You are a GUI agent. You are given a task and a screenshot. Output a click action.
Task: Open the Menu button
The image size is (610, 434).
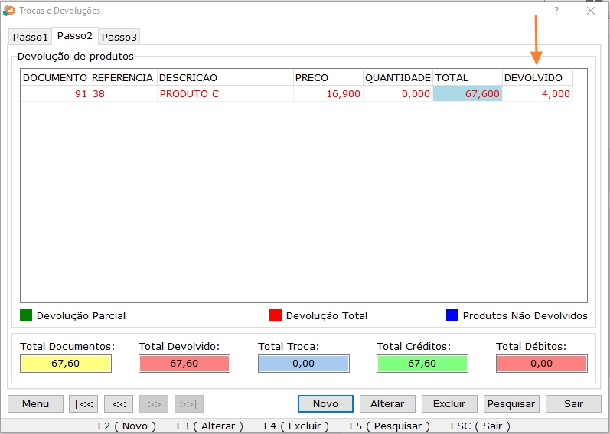tap(35, 403)
